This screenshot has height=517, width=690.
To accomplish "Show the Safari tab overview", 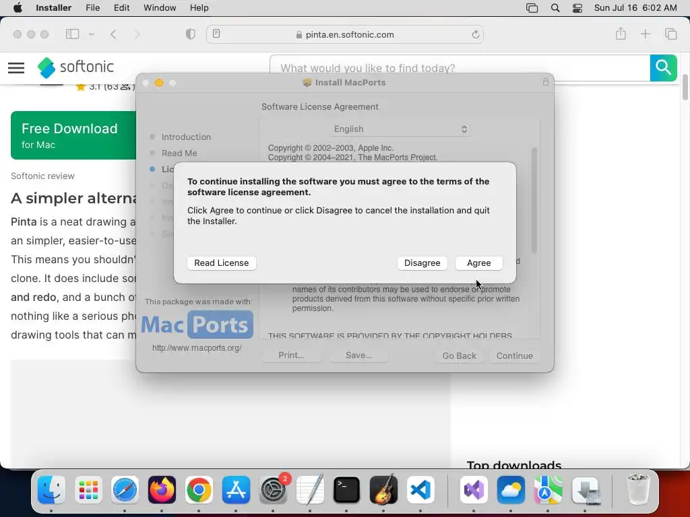I will (670, 34).
